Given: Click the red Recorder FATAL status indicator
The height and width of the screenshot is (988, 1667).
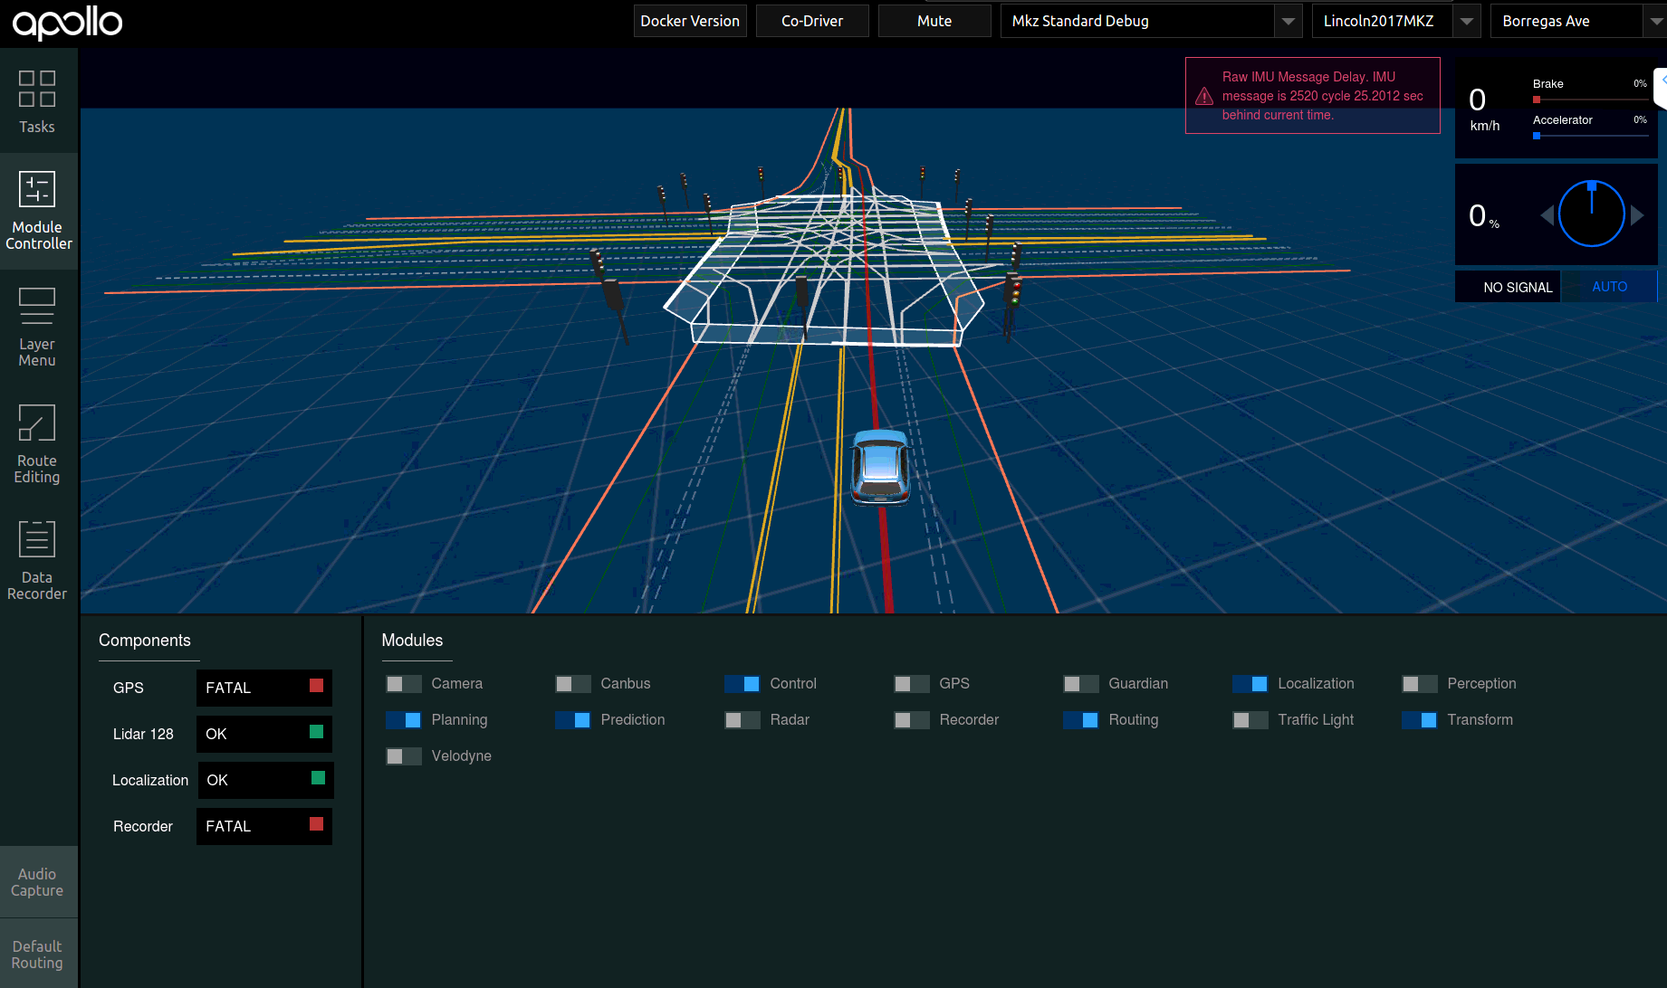Looking at the screenshot, I should tap(316, 823).
